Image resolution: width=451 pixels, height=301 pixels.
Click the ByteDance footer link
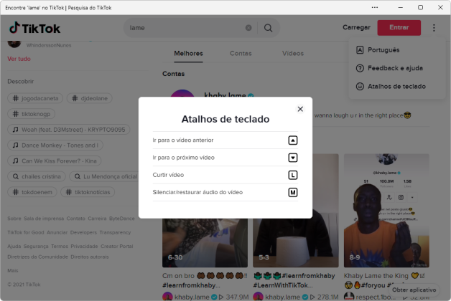[121, 219]
